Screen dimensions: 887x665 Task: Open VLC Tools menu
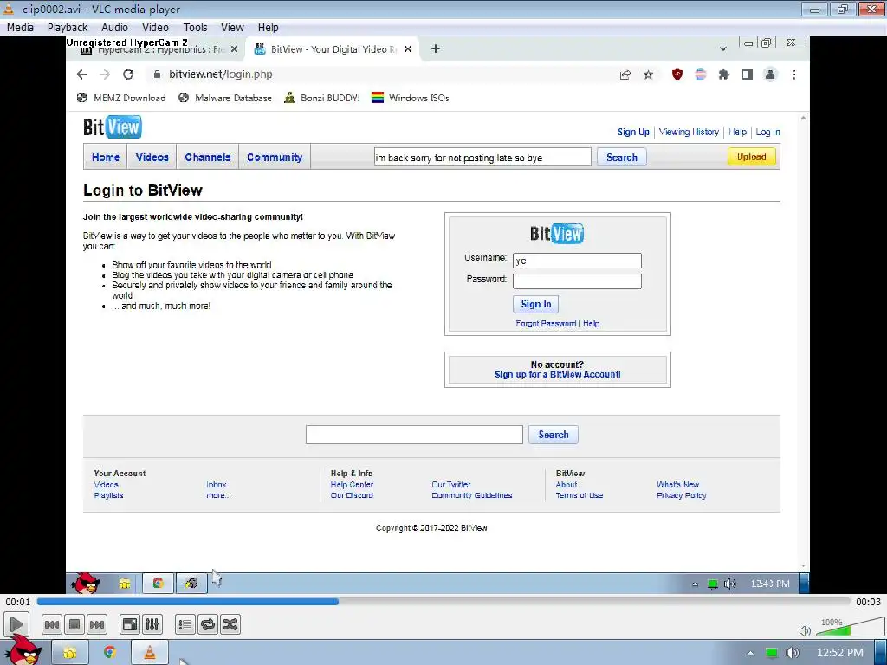click(x=195, y=27)
